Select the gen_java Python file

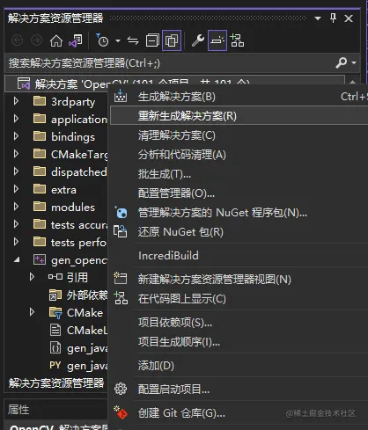pos(87,366)
